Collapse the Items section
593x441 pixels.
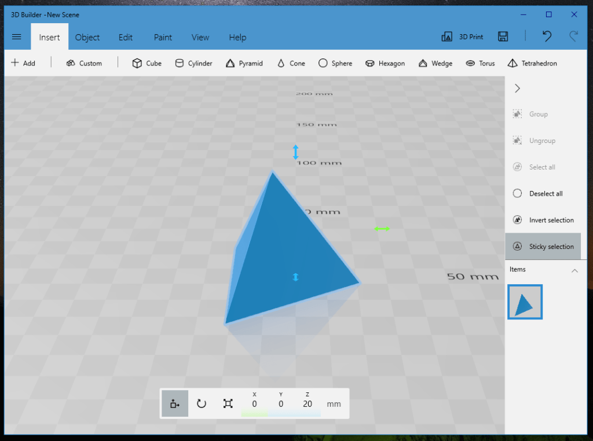point(574,269)
